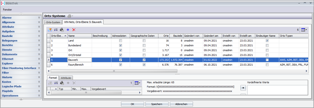Sort by the Bauteile column header
Image resolution: width=314 pixels, height=108 pixels.
pyautogui.click(x=176, y=36)
